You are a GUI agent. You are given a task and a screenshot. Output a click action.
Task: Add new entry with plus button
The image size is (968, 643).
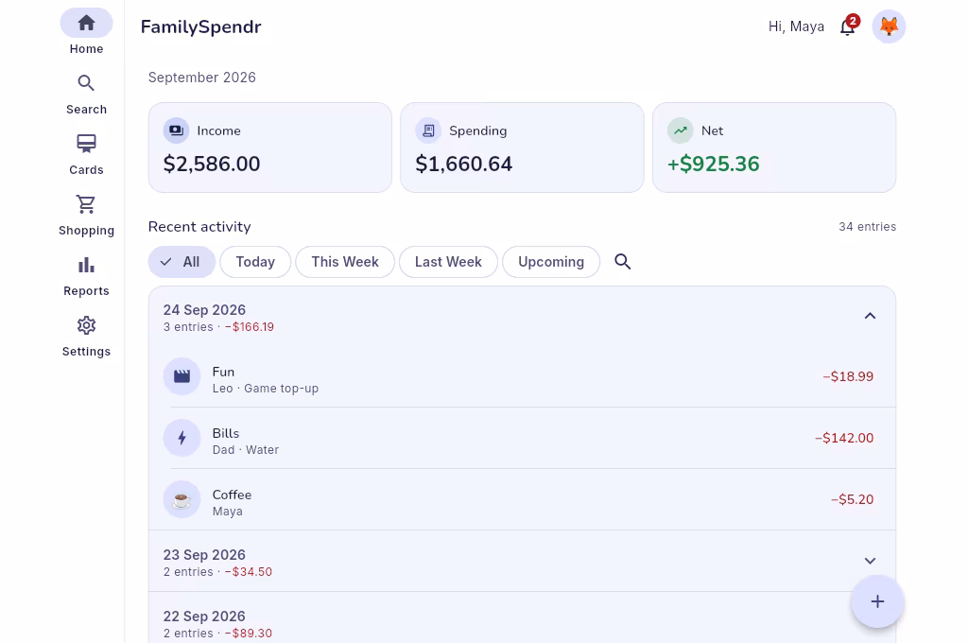coord(877,601)
